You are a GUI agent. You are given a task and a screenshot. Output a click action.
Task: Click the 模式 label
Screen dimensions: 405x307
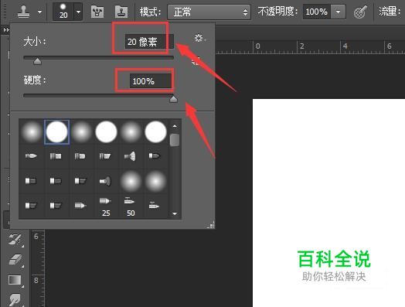coord(151,12)
